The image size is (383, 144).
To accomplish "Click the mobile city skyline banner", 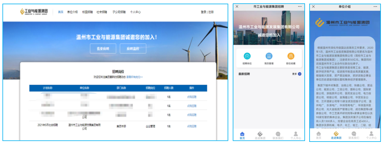I will pyautogui.click(x=269, y=28).
